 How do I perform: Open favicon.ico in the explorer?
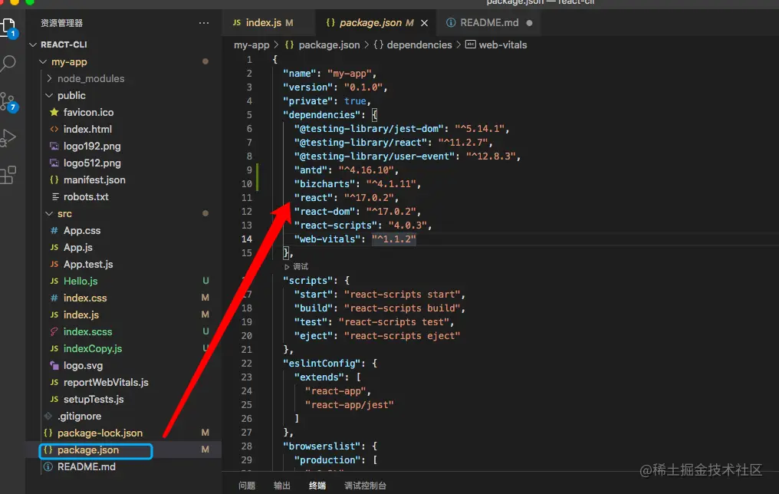(x=88, y=112)
